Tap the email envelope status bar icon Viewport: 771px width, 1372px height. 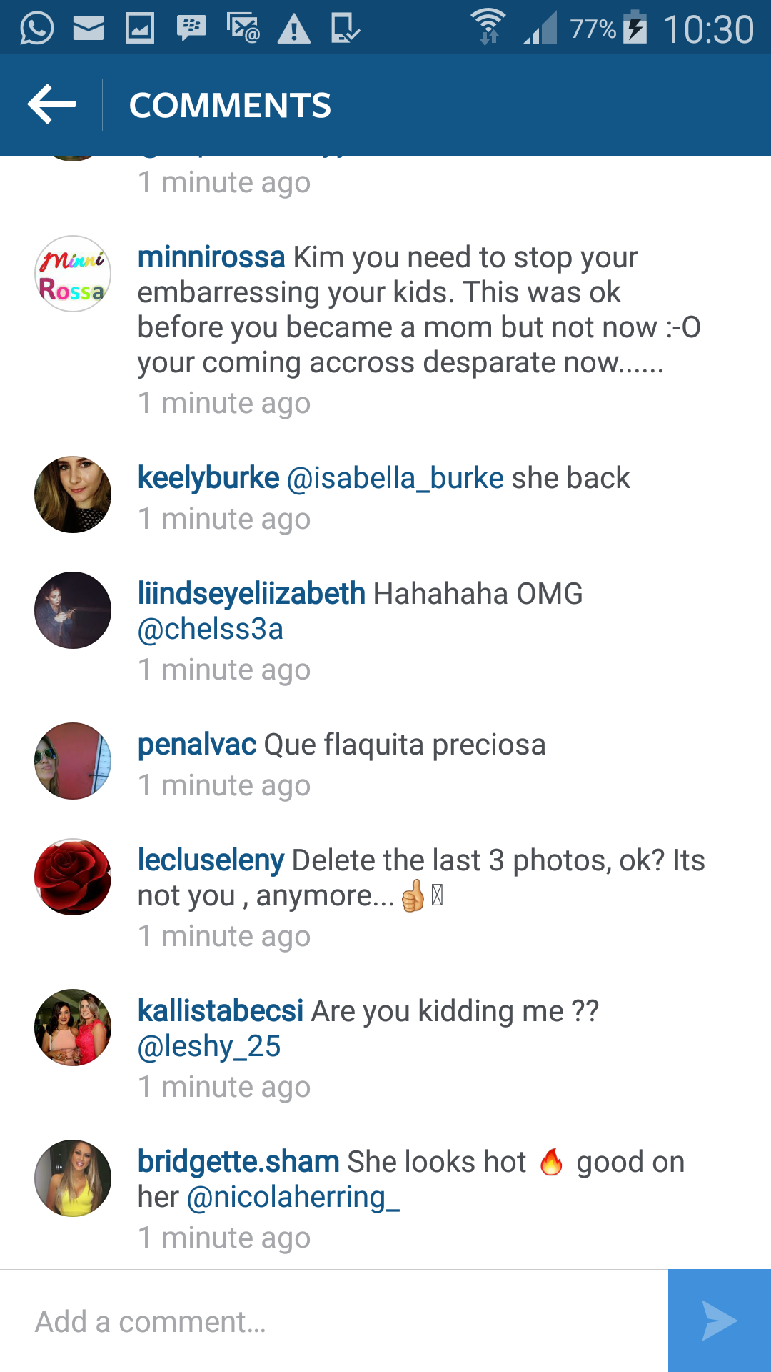[x=89, y=29]
